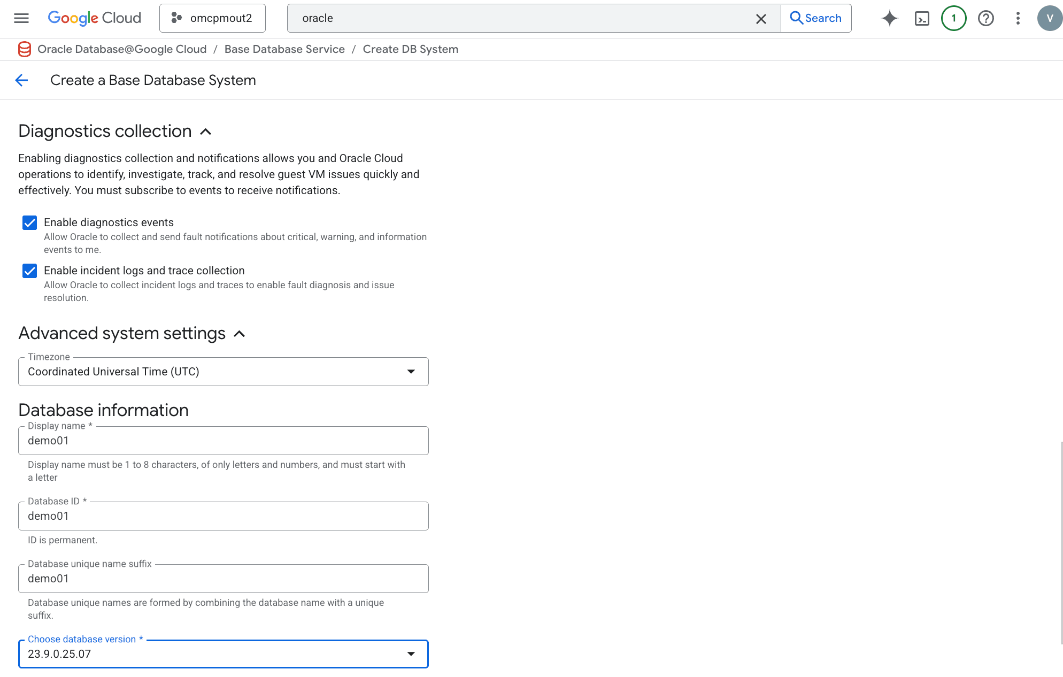Screen dimensions: 1063x677
Task: Click the back arrow beside page title
Action: point(21,80)
